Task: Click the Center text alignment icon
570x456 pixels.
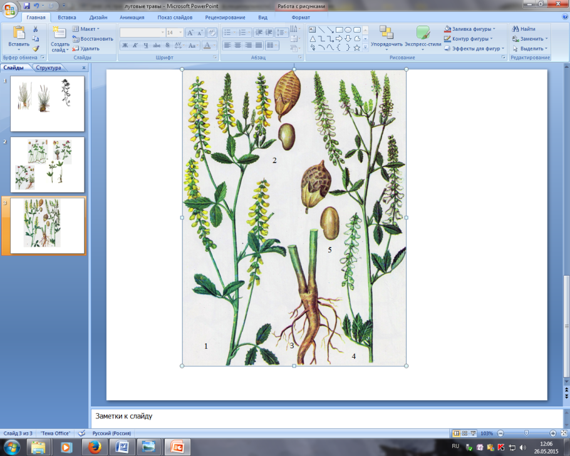Action: [238, 46]
